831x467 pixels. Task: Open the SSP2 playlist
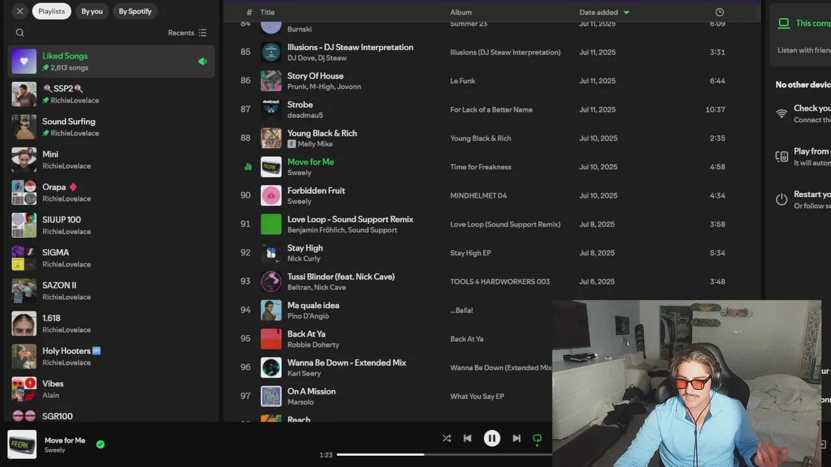point(111,94)
